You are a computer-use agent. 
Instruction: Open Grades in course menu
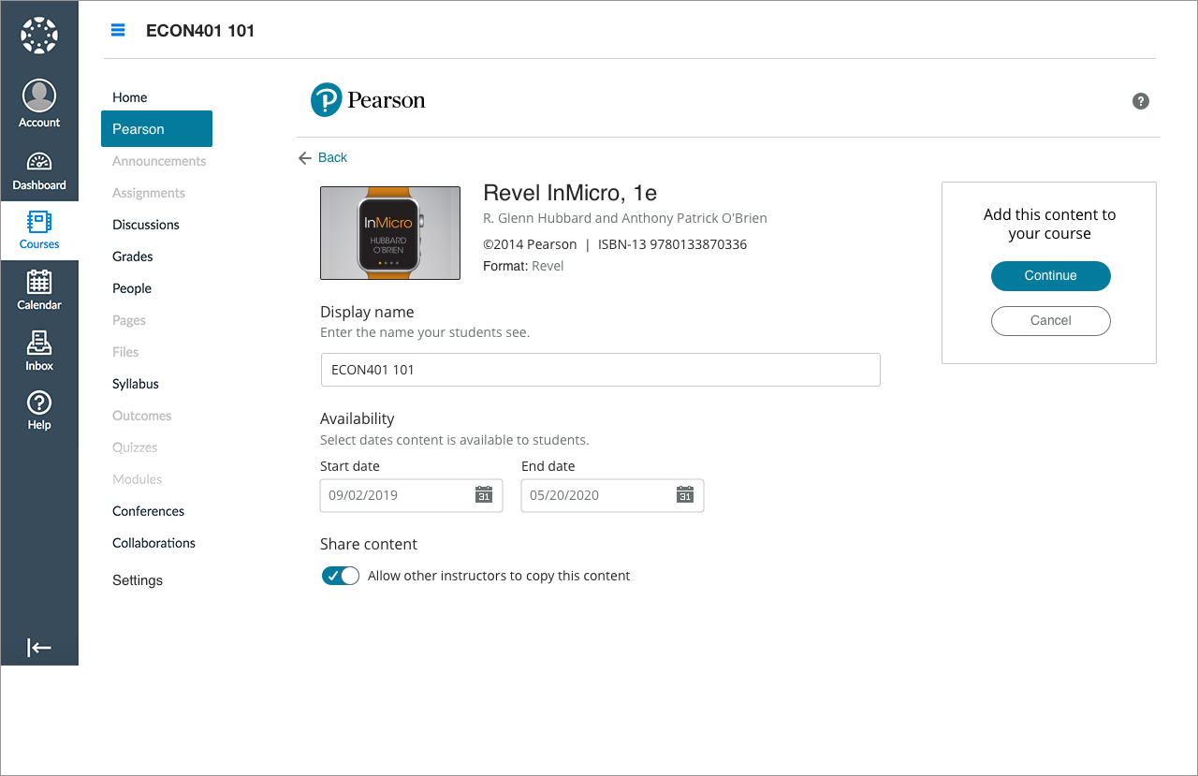[133, 256]
